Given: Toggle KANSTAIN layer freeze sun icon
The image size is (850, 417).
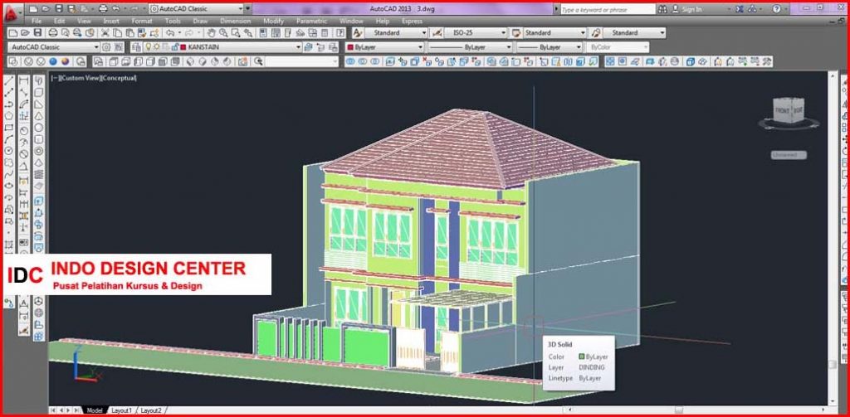Looking at the screenshot, I should click(157, 47).
